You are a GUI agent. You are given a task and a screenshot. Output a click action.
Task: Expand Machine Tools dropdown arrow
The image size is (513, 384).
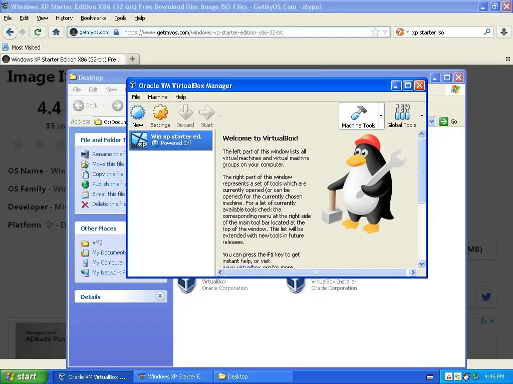(x=381, y=116)
